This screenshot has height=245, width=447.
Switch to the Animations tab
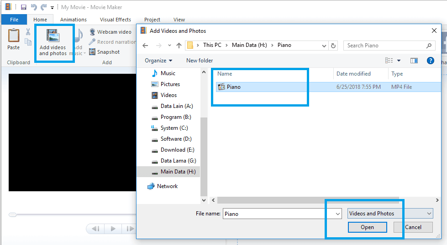coord(73,20)
